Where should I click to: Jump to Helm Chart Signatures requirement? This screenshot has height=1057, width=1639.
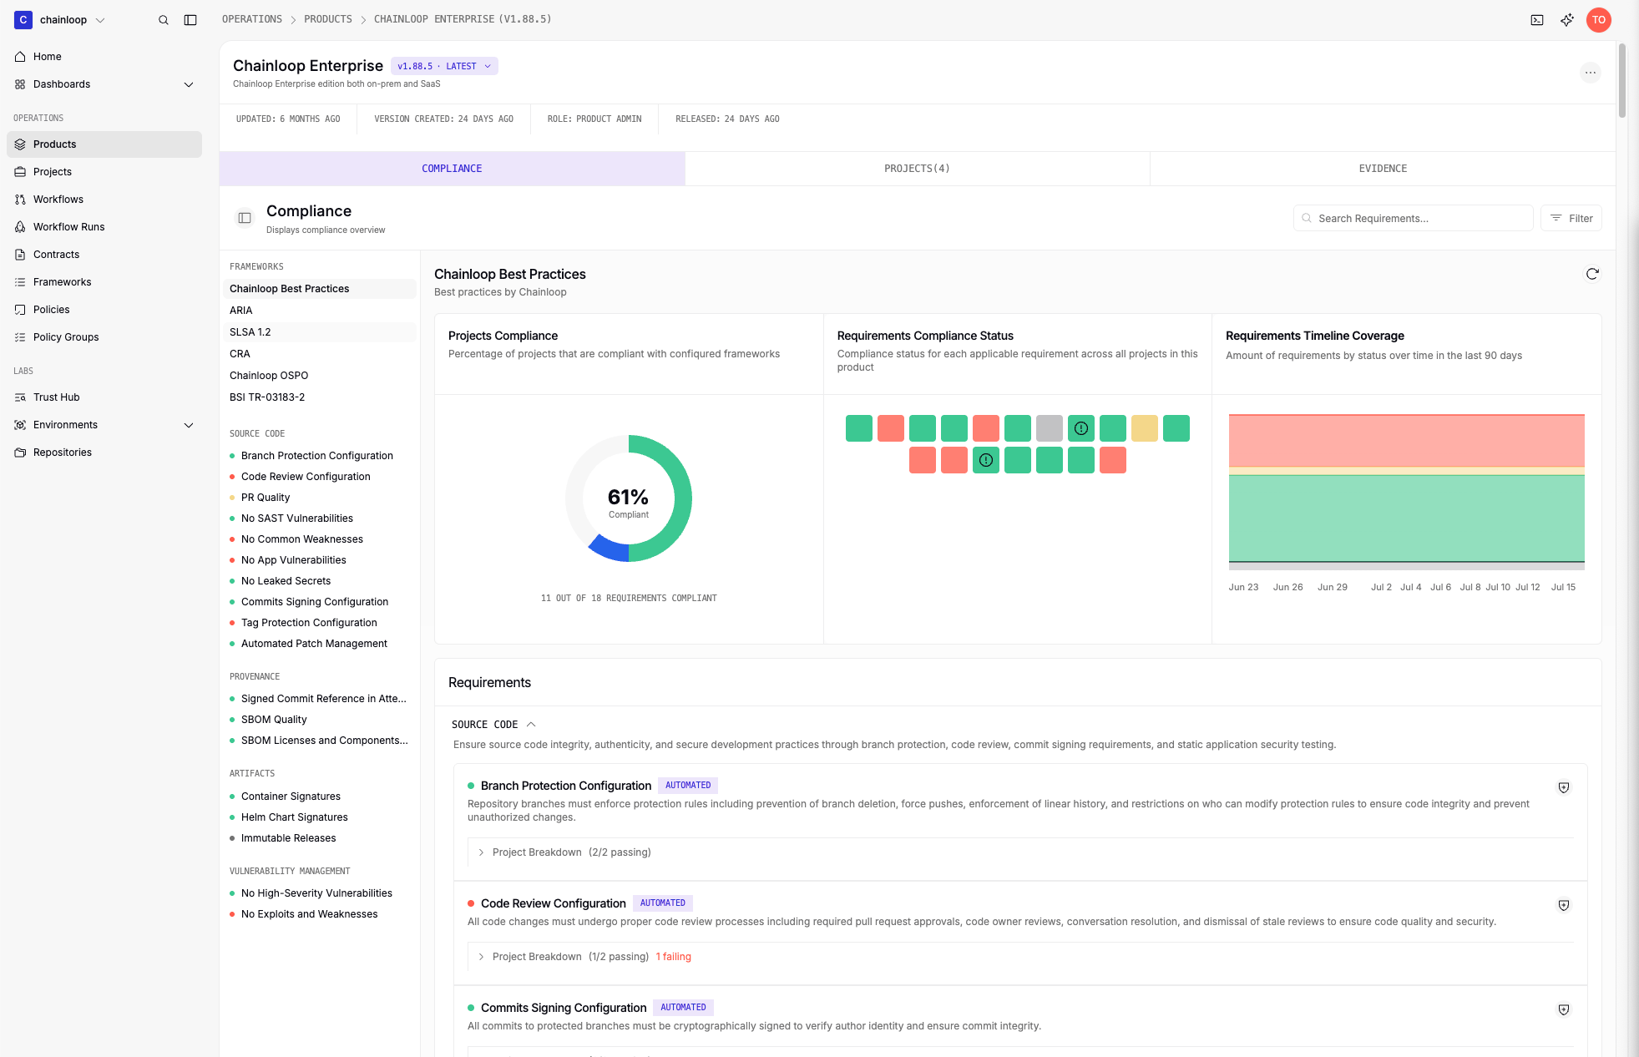pyautogui.click(x=294, y=817)
